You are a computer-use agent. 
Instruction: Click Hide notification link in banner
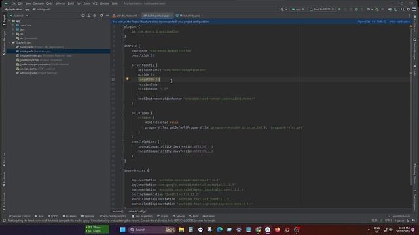click(x=400, y=22)
